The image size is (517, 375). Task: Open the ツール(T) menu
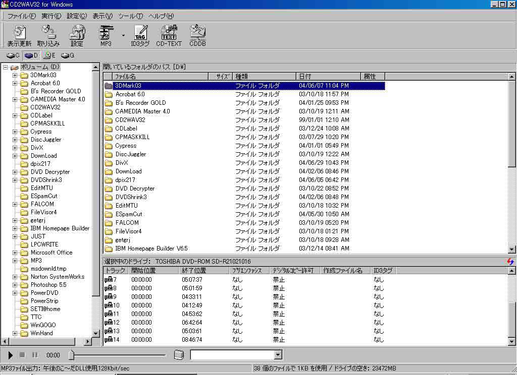131,16
